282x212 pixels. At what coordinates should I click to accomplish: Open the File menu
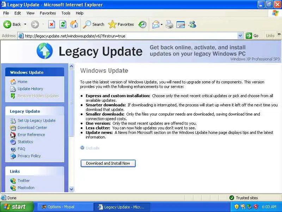[6, 13]
